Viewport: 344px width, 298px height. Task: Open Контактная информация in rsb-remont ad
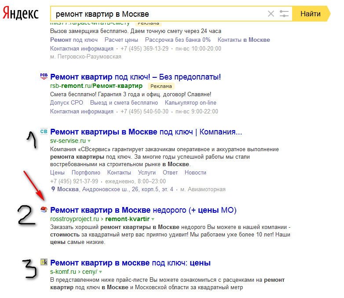click(x=82, y=111)
